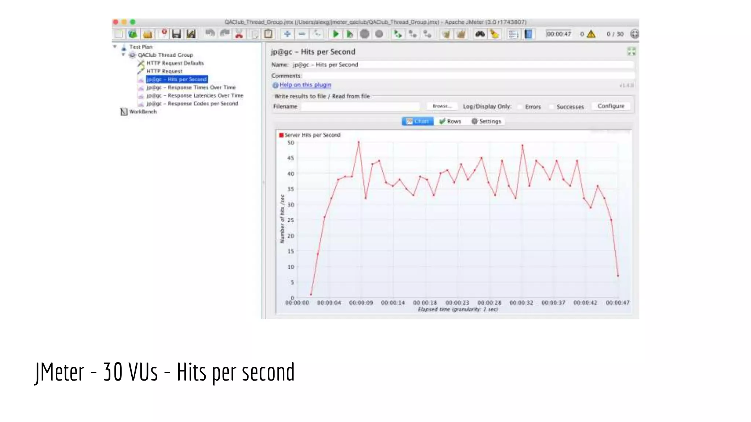Click the expand chart icon beside panel title
The width and height of the screenshot is (751, 422).
coord(631,52)
